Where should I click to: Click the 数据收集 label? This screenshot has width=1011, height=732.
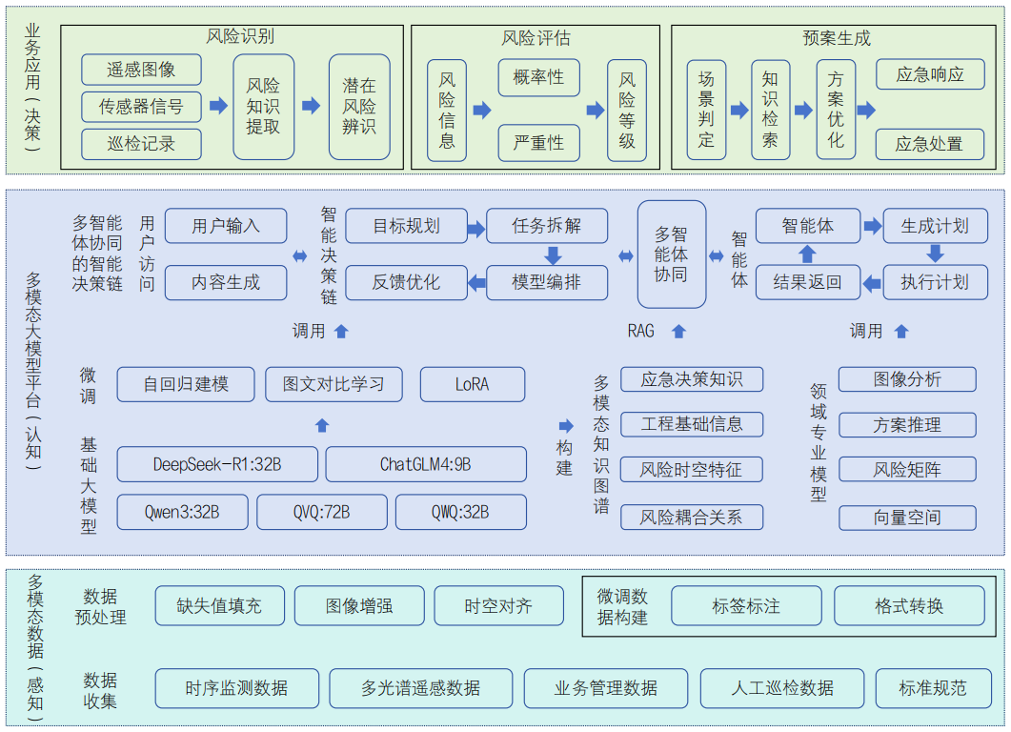[101, 691]
